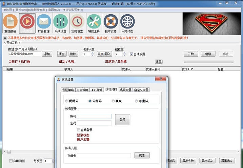Click the 充值 button
The width and height of the screenshot is (243, 168).
142,155
